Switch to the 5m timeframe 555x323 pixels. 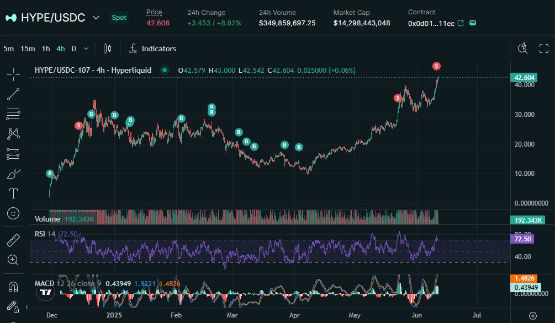coord(8,49)
